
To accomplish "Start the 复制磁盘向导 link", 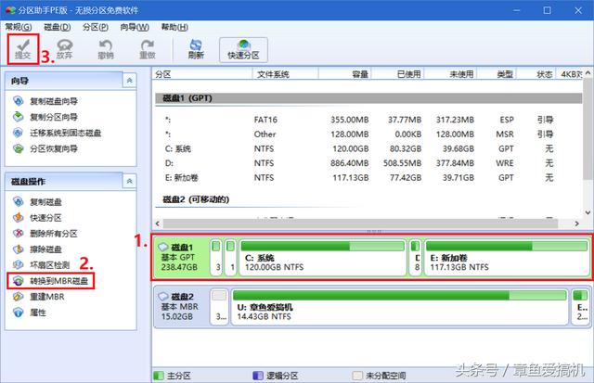I will point(54,101).
